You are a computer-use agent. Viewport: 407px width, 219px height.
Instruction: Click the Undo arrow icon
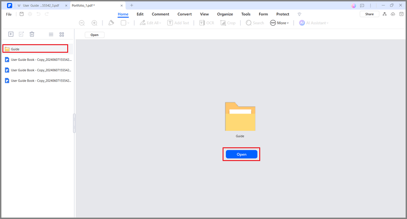tap(39, 14)
